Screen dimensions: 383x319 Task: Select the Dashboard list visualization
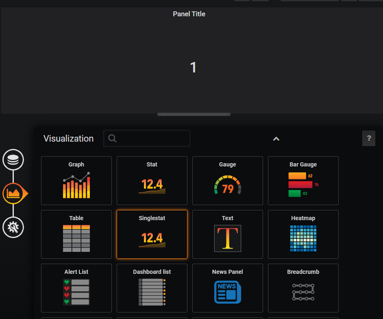152,288
